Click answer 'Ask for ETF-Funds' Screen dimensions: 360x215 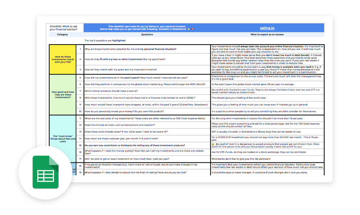(x=267, y=152)
